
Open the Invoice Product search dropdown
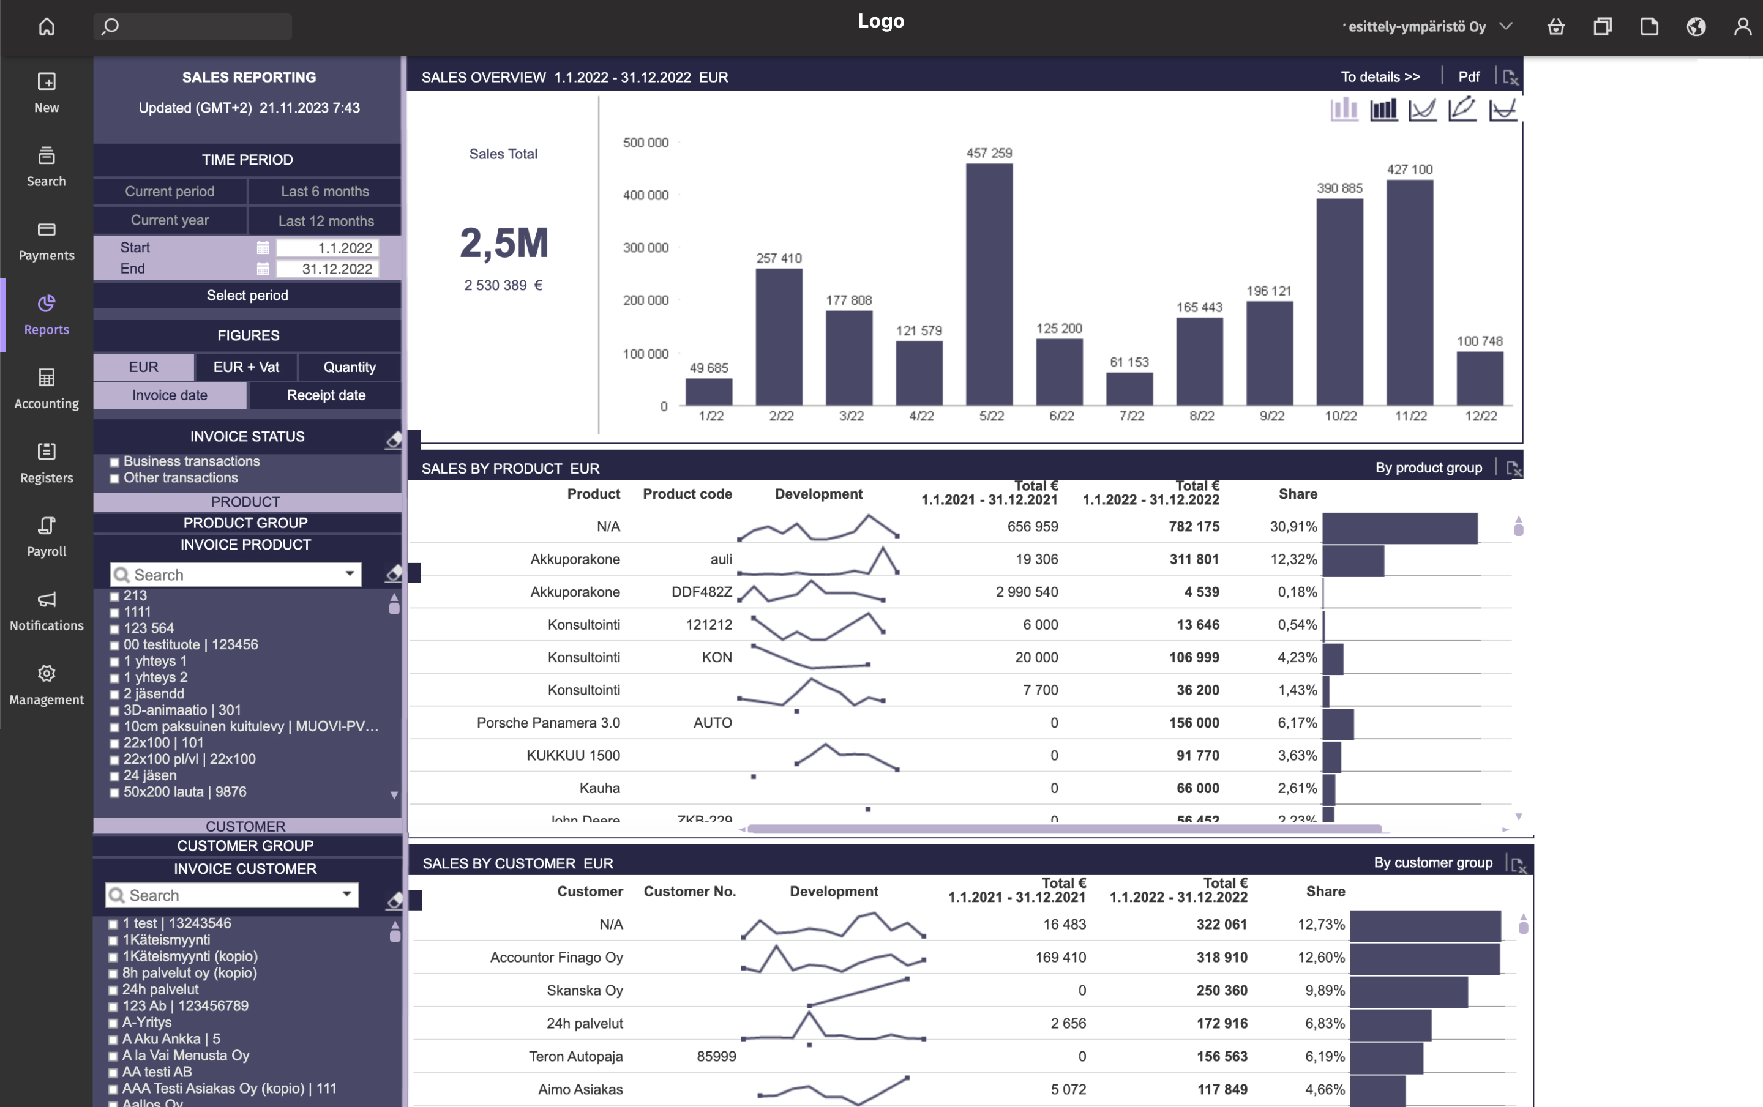pos(350,575)
